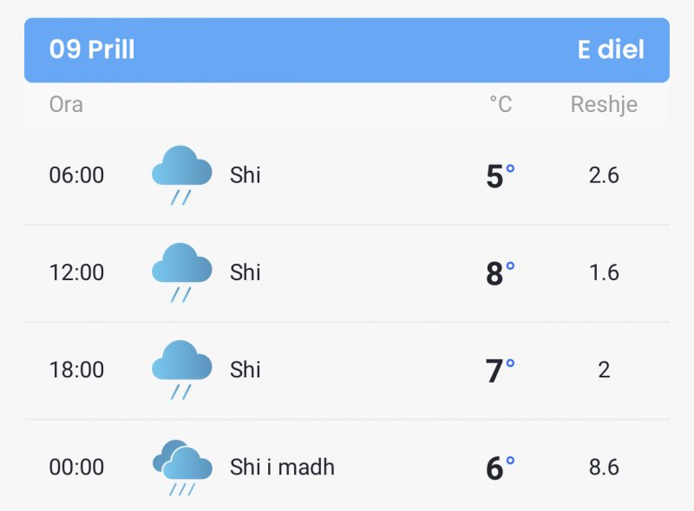This screenshot has height=511, width=694.
Task: Select the Shi i madh description
Action: click(282, 467)
